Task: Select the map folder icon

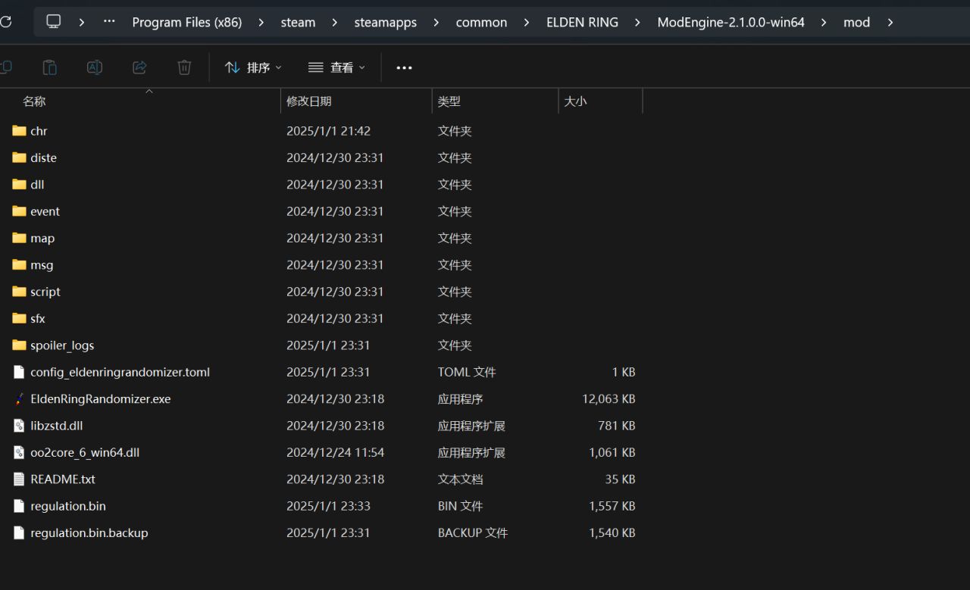Action: click(x=19, y=238)
